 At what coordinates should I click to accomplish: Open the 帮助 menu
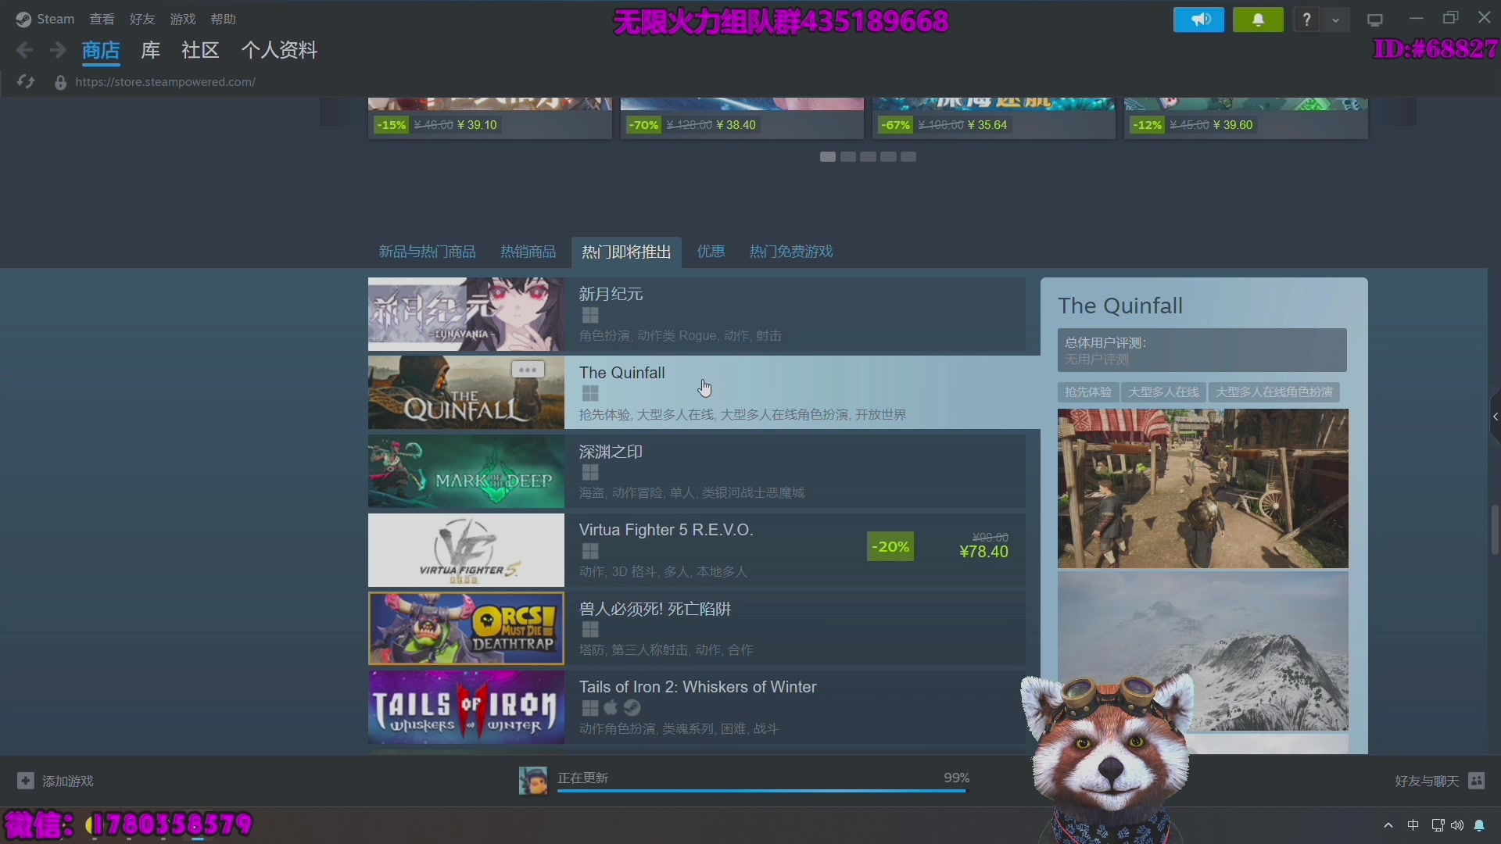[223, 19]
